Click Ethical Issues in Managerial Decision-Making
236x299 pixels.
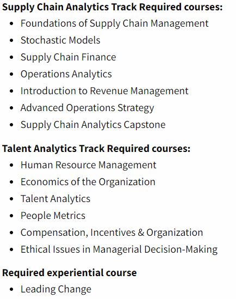119,250
